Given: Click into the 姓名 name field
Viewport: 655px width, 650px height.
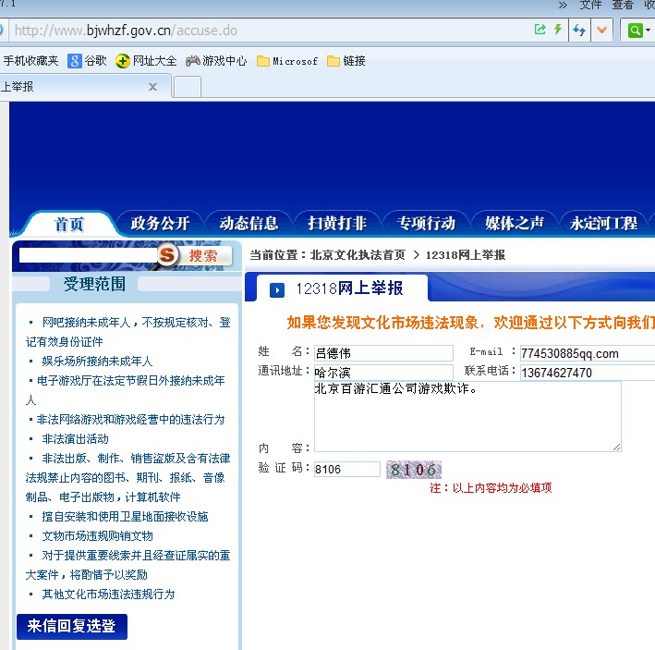Looking at the screenshot, I should click(x=383, y=353).
